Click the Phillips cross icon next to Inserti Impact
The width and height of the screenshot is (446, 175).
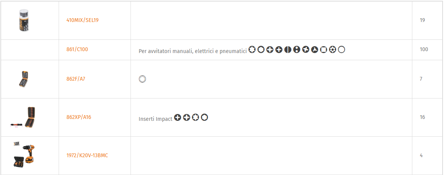[177, 117]
